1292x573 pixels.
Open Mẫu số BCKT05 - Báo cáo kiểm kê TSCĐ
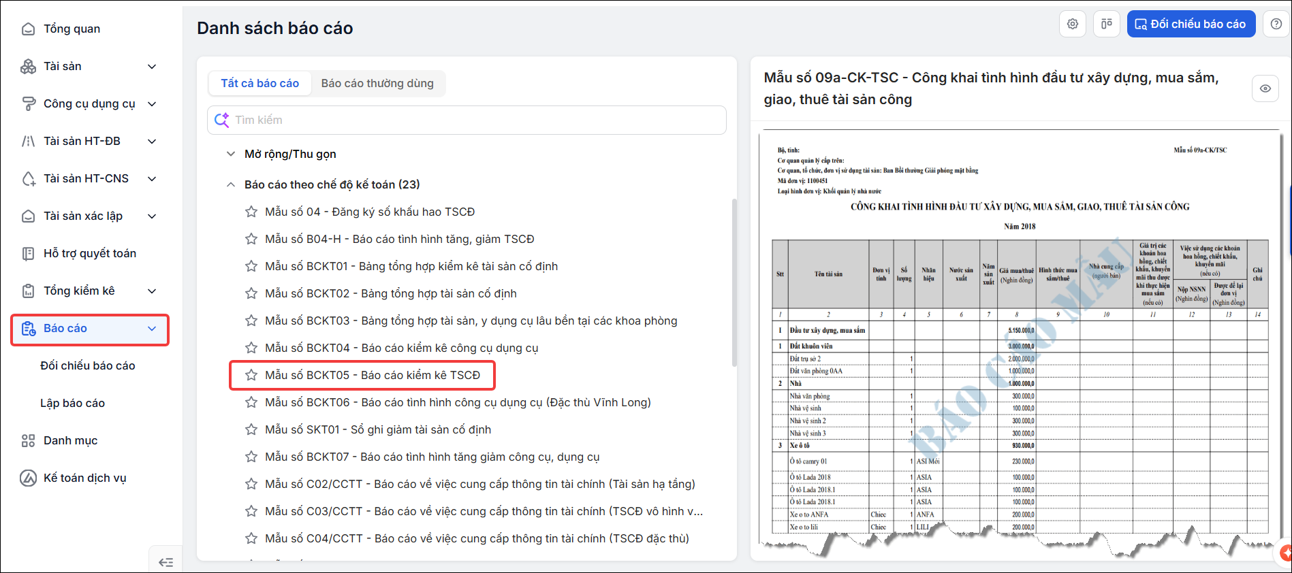point(373,375)
